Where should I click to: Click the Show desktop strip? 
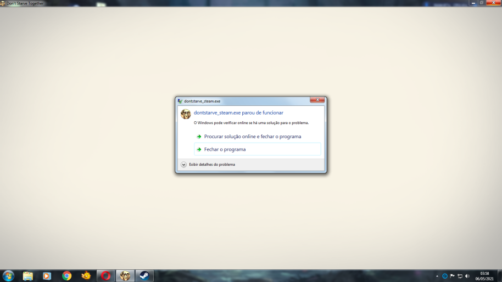pyautogui.click(x=500, y=276)
